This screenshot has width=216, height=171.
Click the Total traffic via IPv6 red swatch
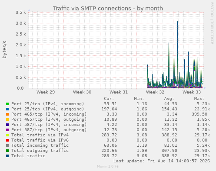pyautogui.click(x=7, y=140)
